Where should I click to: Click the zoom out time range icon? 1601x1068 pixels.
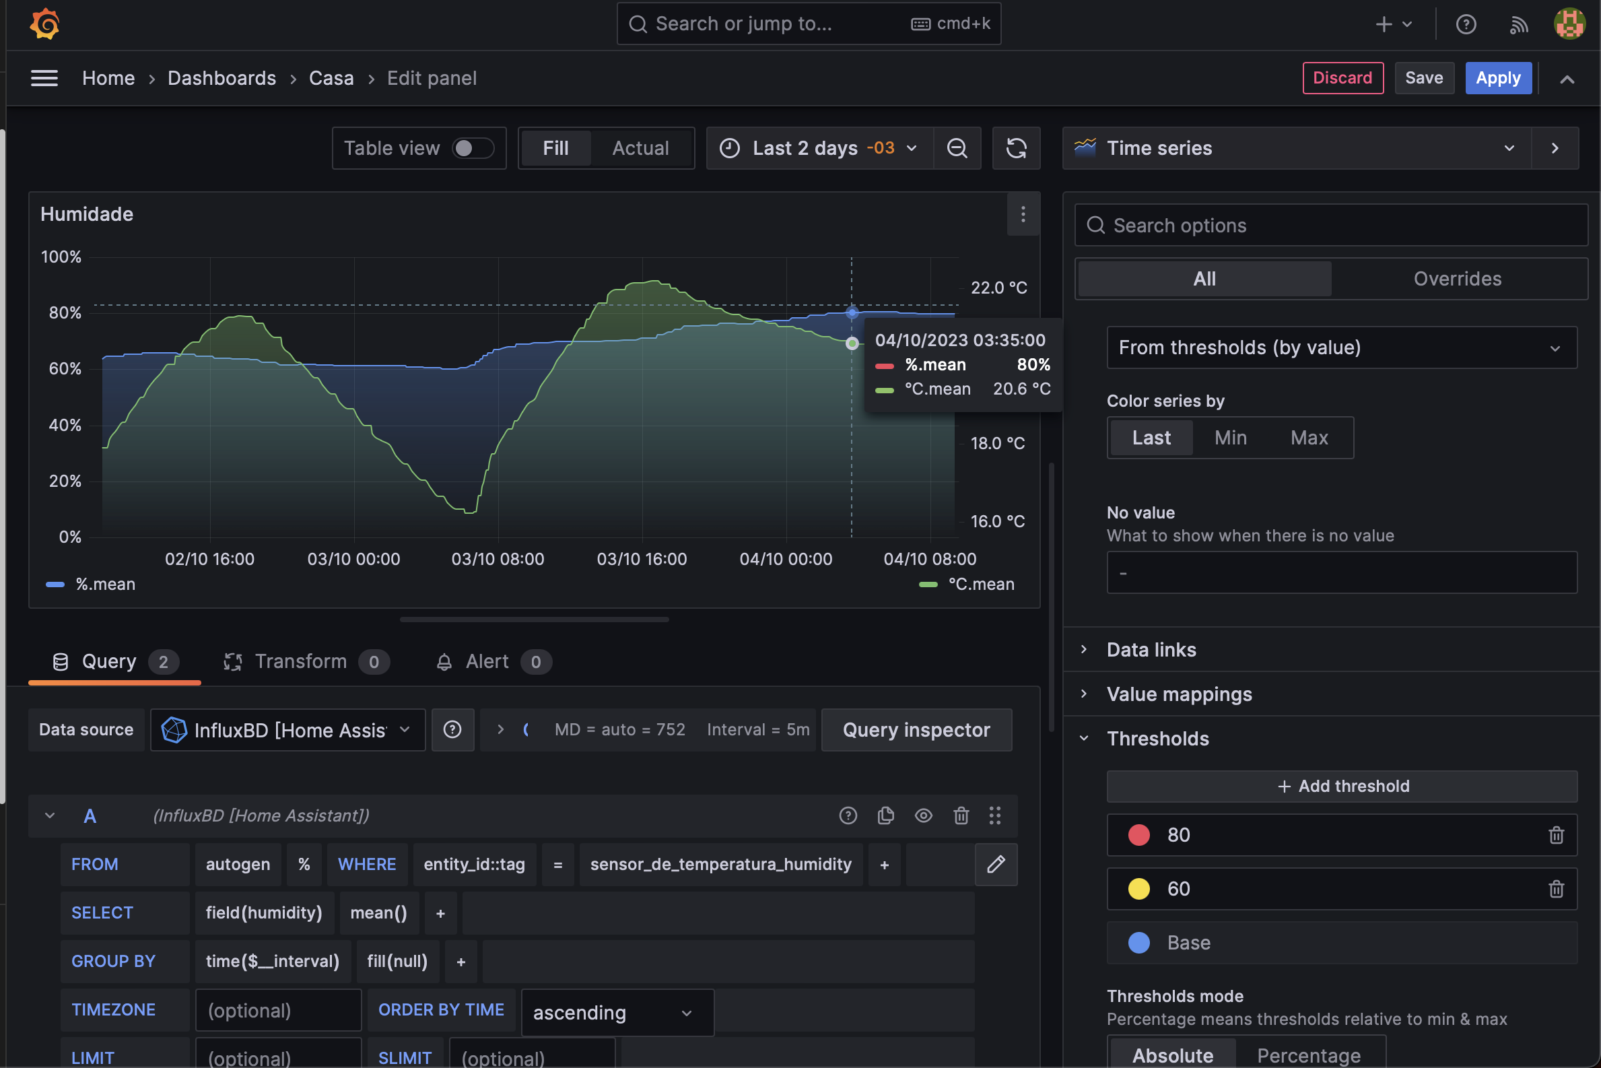click(x=957, y=147)
